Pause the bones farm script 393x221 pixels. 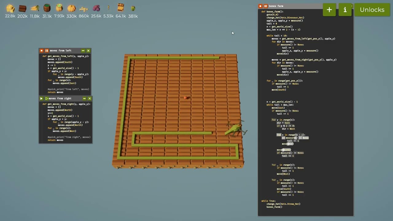(x=266, y=6)
